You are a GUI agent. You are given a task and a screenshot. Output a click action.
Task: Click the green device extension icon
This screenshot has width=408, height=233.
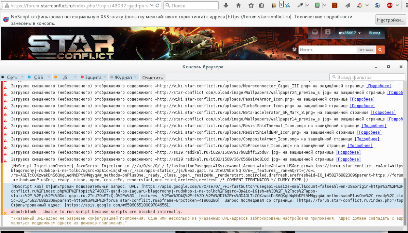(317, 5)
